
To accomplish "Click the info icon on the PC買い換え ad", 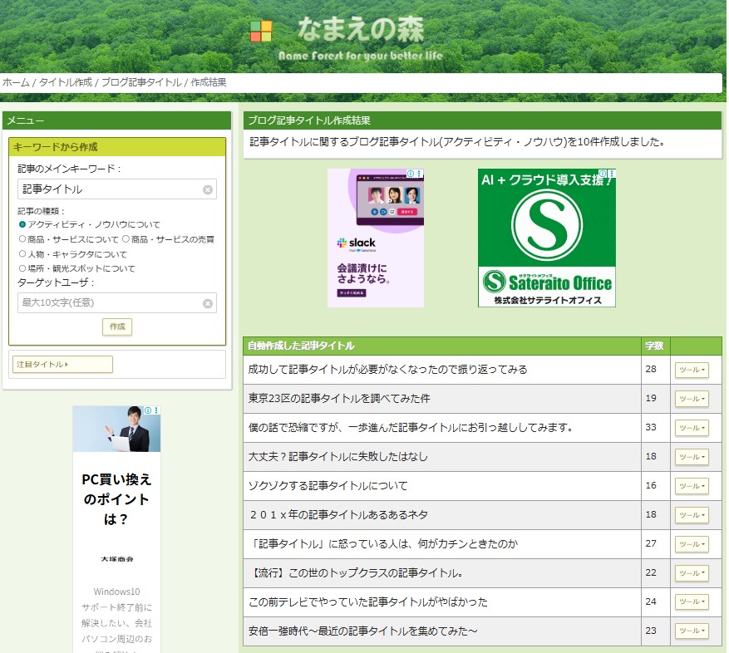I will pos(150,409).
